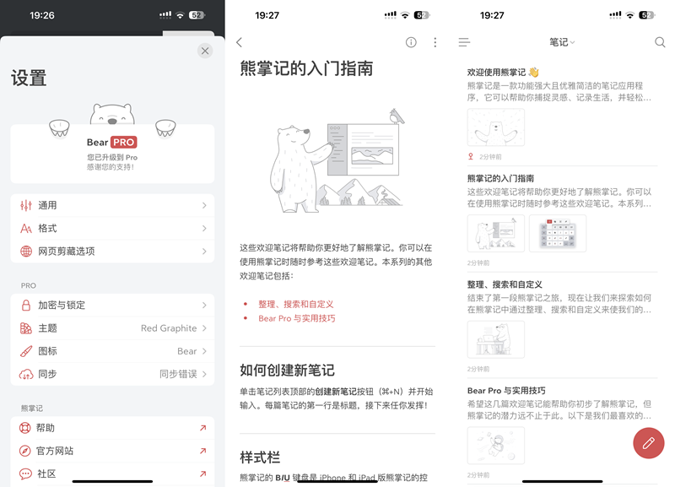Click the speech bubble icon beside 社区
Viewport: 675px width, 487px height.
click(x=25, y=474)
